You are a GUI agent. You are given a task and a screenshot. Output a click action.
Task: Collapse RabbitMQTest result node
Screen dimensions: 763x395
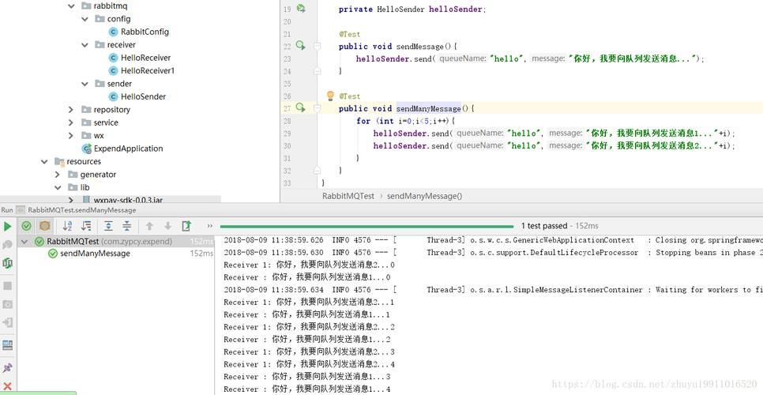(x=24, y=241)
